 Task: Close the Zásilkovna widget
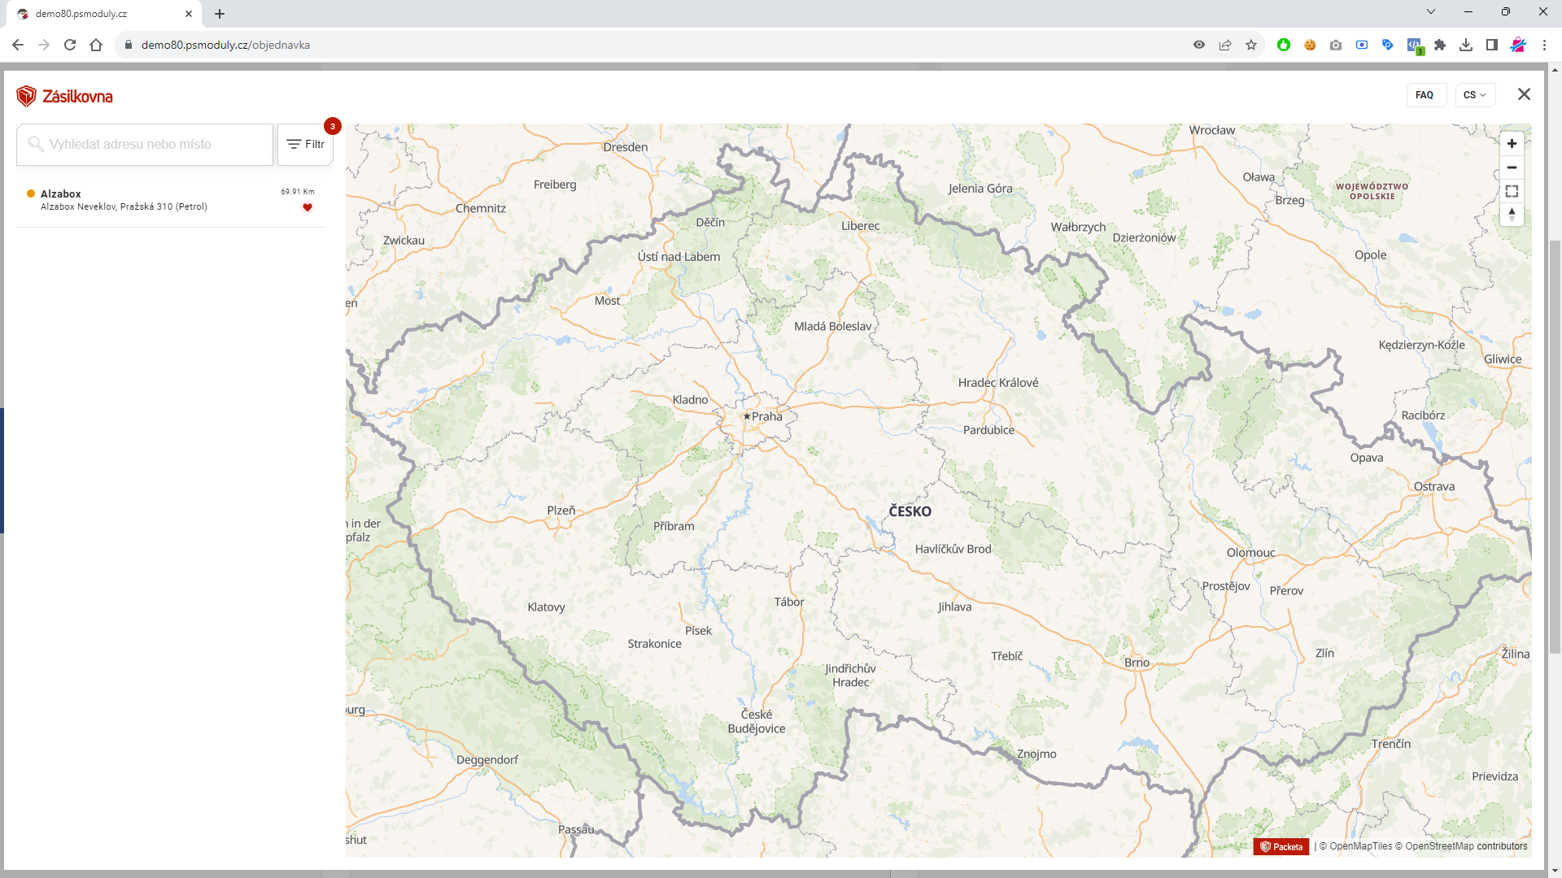(x=1524, y=94)
